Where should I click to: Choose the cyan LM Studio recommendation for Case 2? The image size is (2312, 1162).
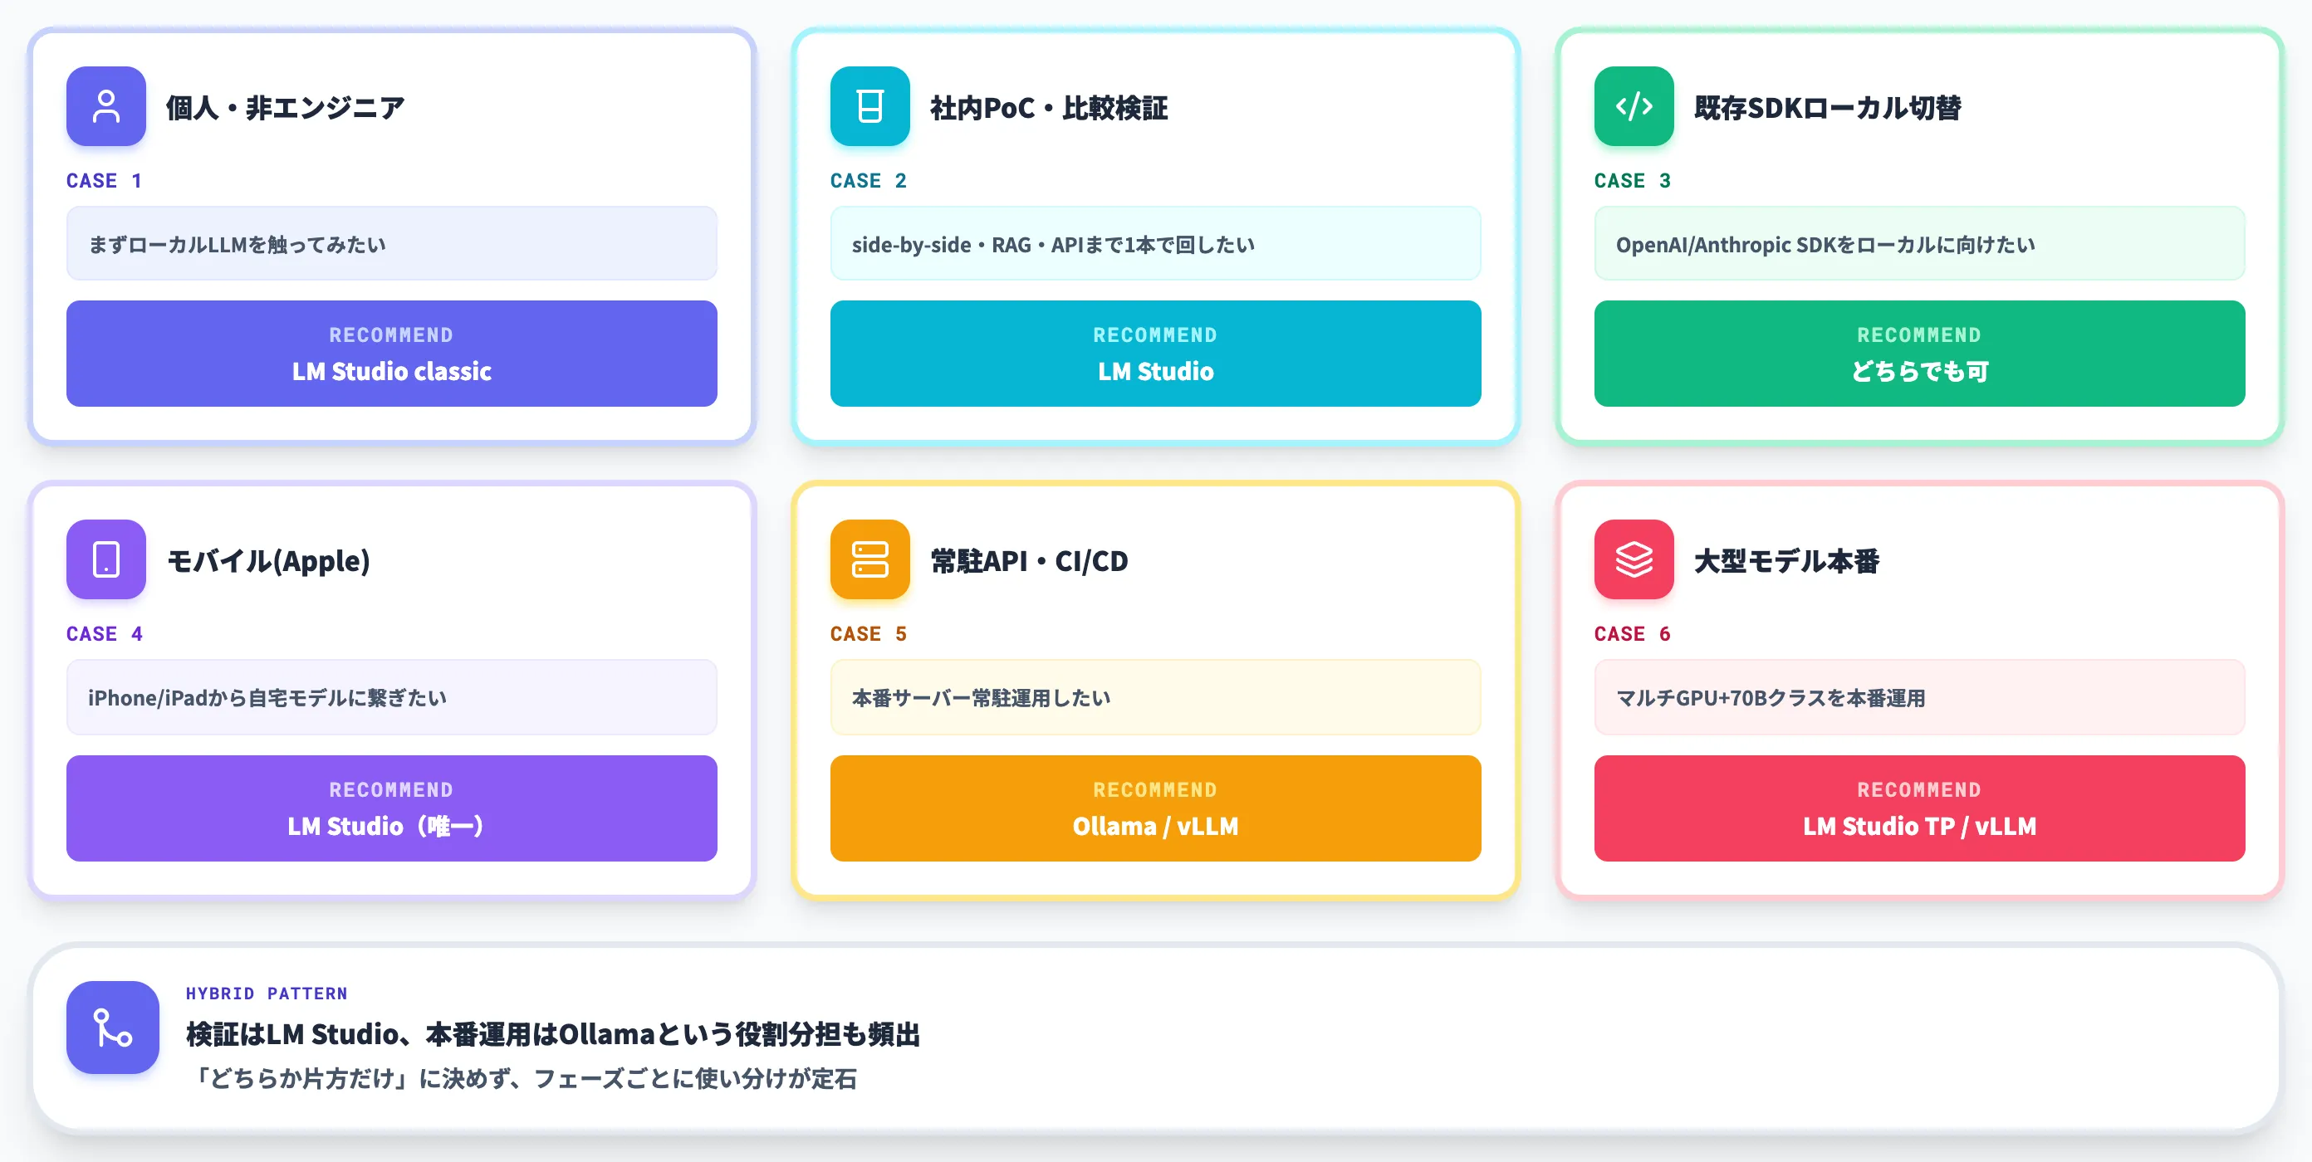pyautogui.click(x=1155, y=354)
